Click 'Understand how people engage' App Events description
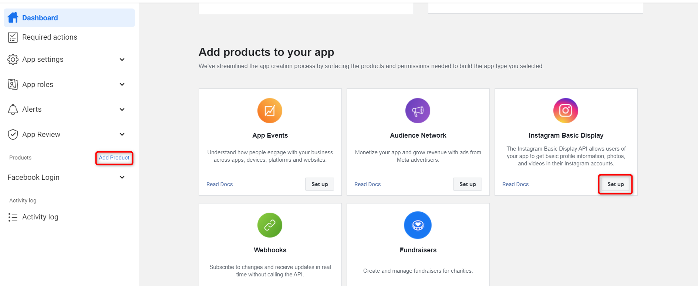The width and height of the screenshot is (698, 286). (x=270, y=156)
